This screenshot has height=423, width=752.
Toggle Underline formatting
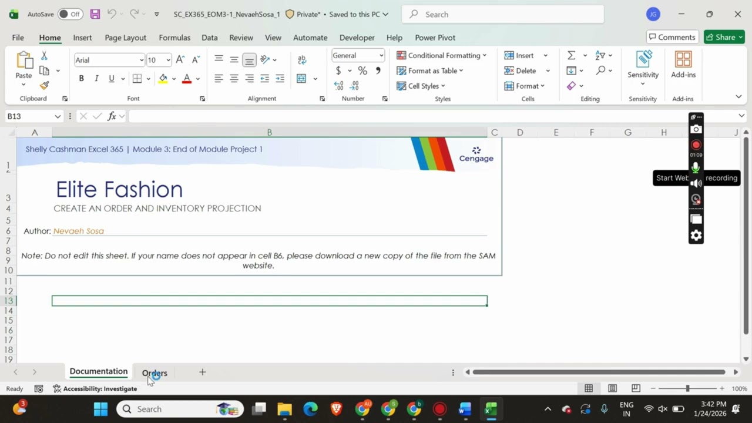(112, 78)
